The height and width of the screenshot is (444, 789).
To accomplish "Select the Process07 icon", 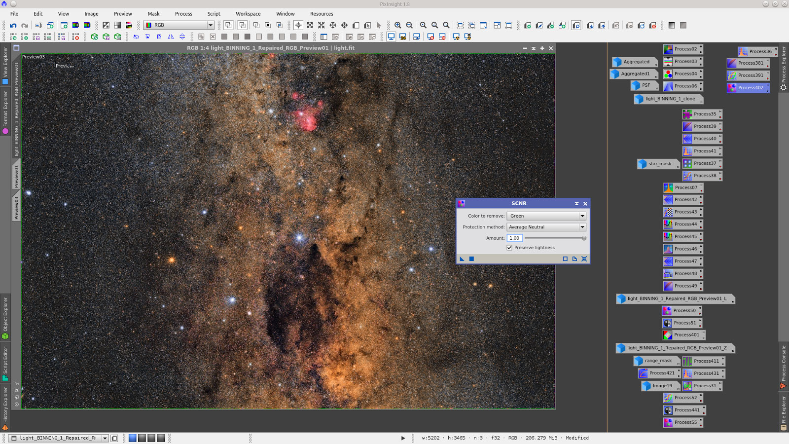I will click(683, 188).
